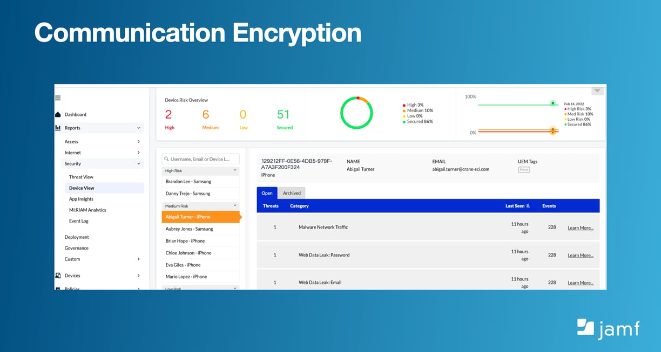Select Device View in sidebar
The width and height of the screenshot is (661, 352).
[104, 188]
